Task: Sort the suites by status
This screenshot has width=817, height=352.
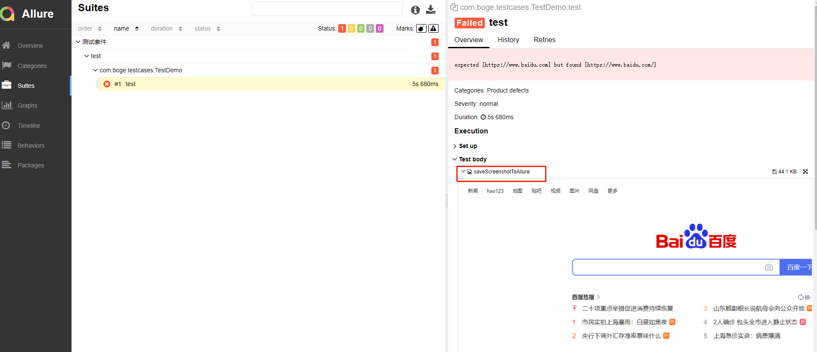Action: (207, 28)
